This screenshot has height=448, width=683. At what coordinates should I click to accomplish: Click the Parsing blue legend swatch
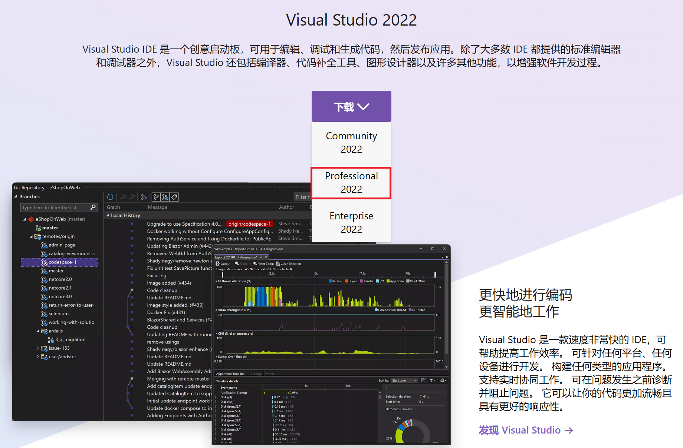(x=330, y=281)
